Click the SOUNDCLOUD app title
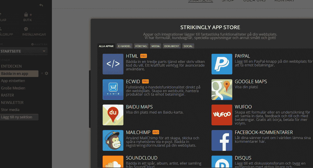 click(142, 158)
